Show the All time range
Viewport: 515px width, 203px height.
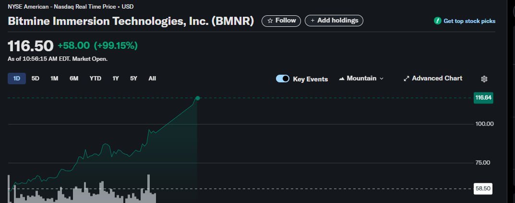pyautogui.click(x=152, y=79)
